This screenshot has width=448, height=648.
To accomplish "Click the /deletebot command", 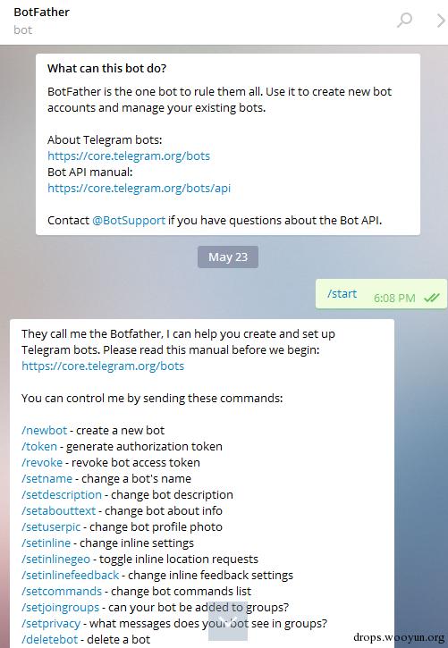I will (x=49, y=640).
